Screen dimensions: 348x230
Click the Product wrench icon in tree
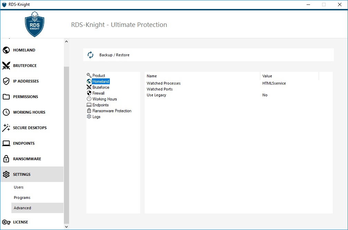89,75
